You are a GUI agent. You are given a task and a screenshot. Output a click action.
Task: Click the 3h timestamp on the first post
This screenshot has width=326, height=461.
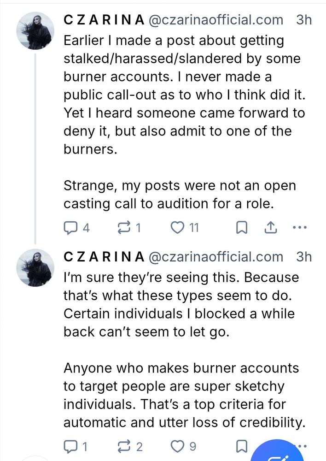(x=303, y=20)
